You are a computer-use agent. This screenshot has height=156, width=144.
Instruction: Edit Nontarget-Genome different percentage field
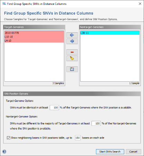pos(96,123)
